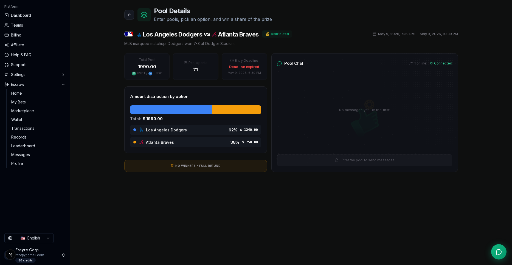Image resolution: width=512 pixels, height=265 pixels.
Task: Expand the Settings submenu chevron
Action: tap(63, 75)
